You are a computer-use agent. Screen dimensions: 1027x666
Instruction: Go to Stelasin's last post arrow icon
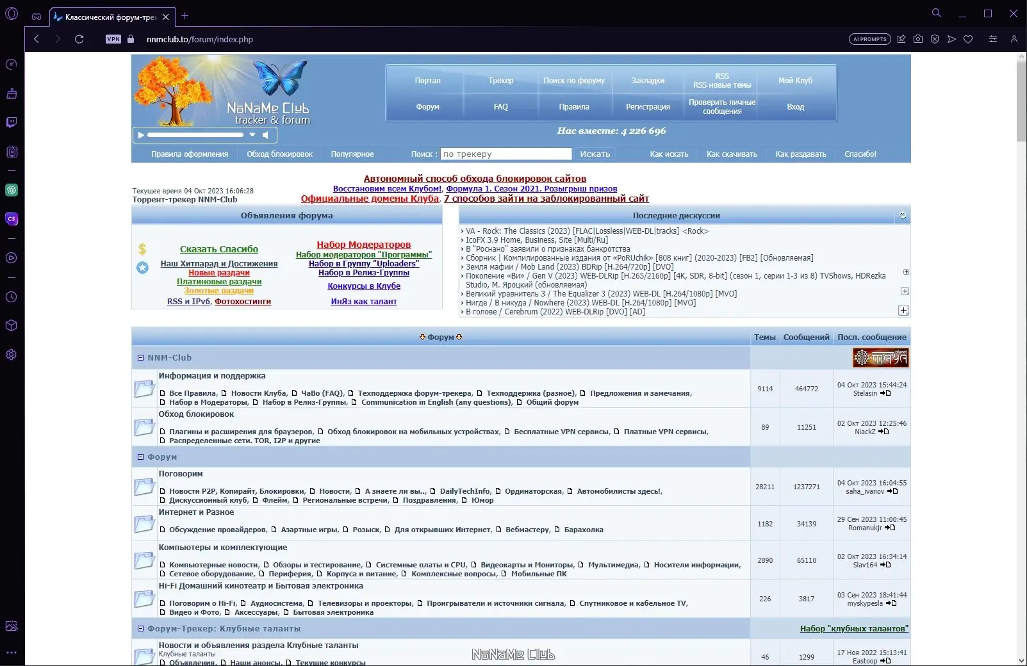(885, 393)
